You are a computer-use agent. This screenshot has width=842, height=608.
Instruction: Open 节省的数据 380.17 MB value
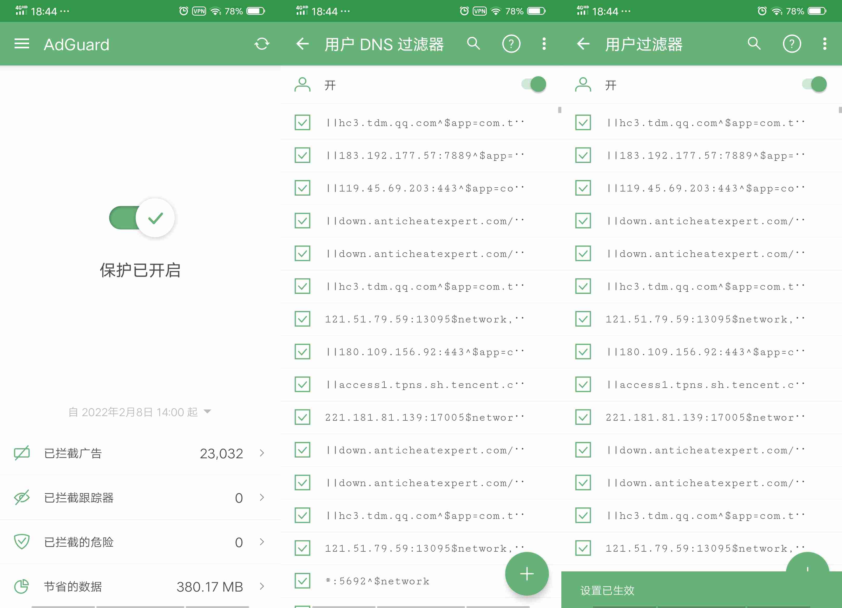(x=210, y=587)
